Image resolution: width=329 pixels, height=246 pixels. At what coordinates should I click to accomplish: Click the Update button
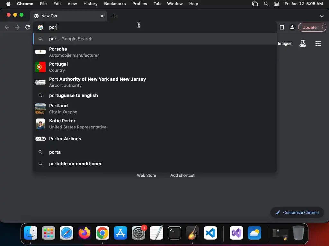309,27
